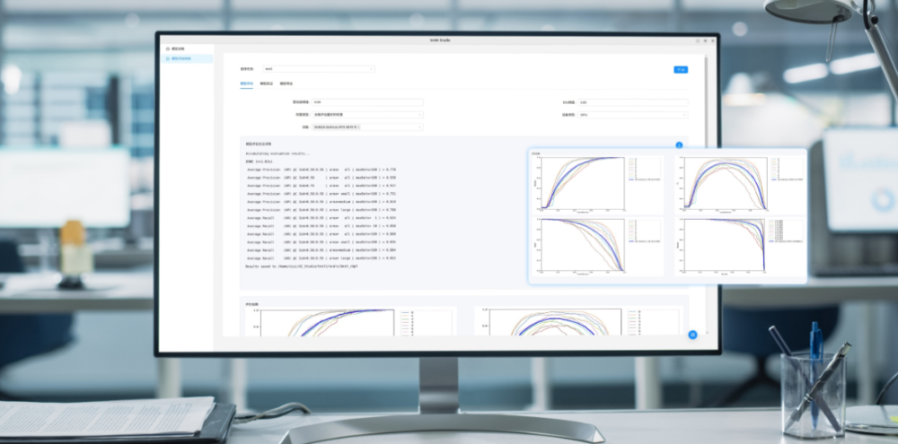Switch to the third tab in the tab row
Screen dimensions: 898x444
click(286, 83)
